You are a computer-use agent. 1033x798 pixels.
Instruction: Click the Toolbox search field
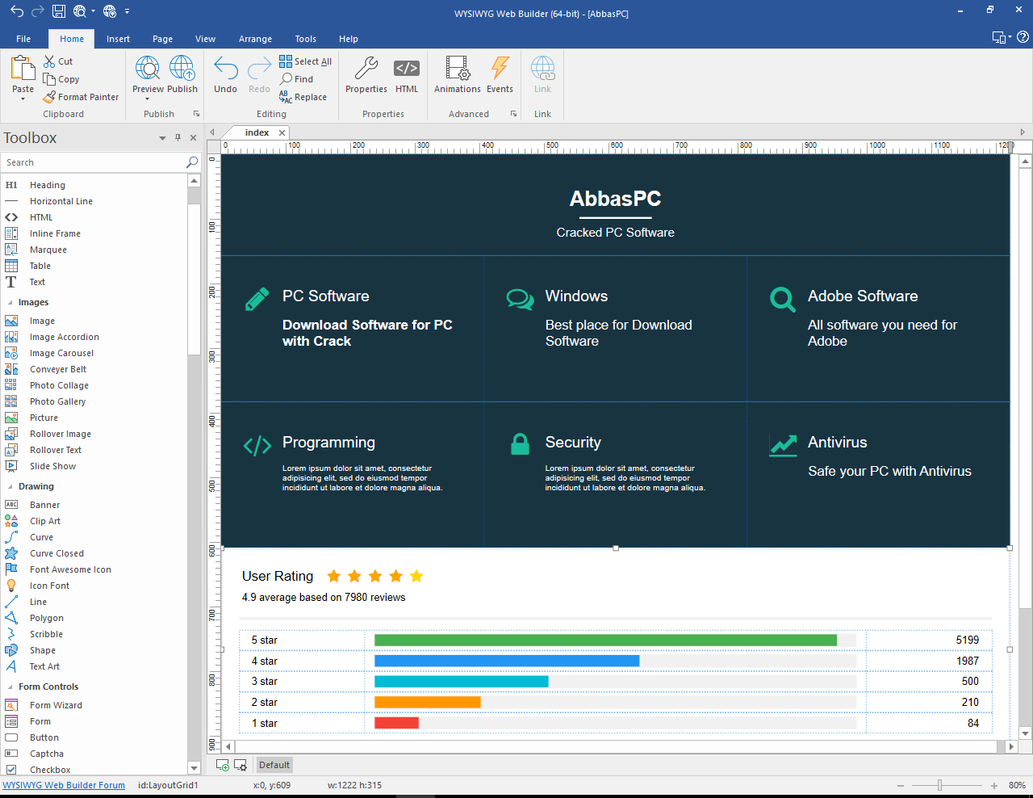[94, 162]
